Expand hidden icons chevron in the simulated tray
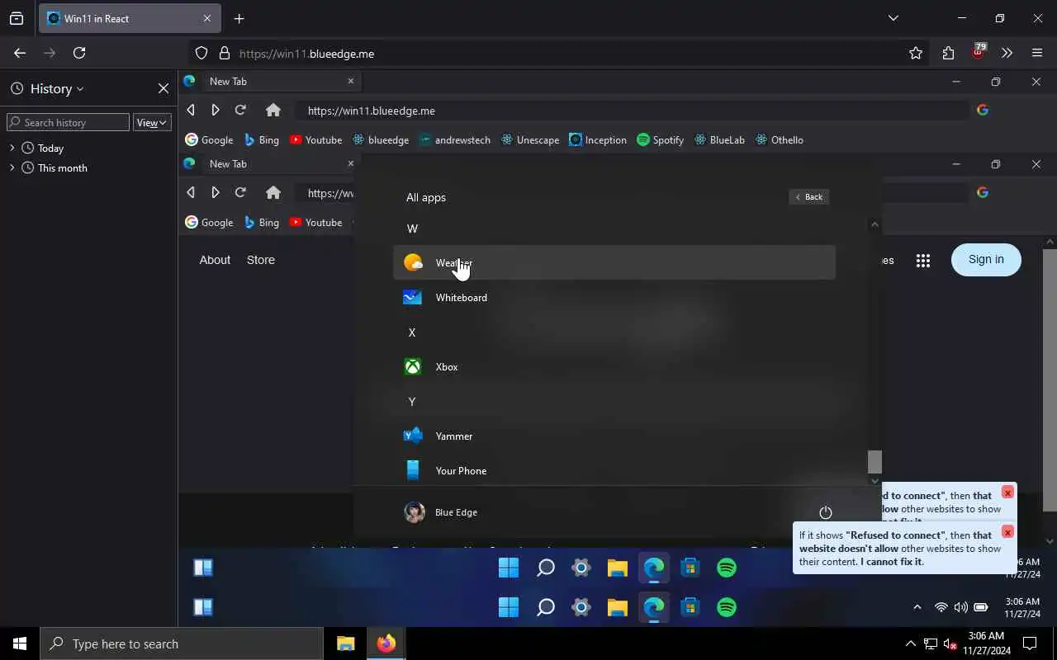 917,607
